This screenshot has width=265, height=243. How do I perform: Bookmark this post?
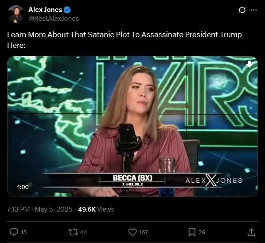[192, 232]
